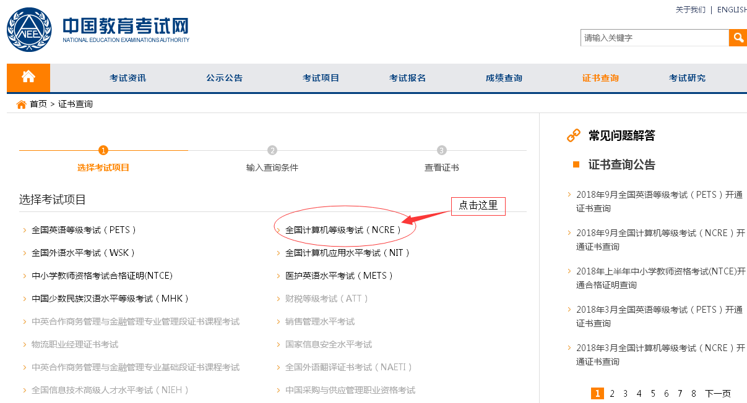Select the 考试报名 navigation item
The image size is (747, 403).
(407, 78)
